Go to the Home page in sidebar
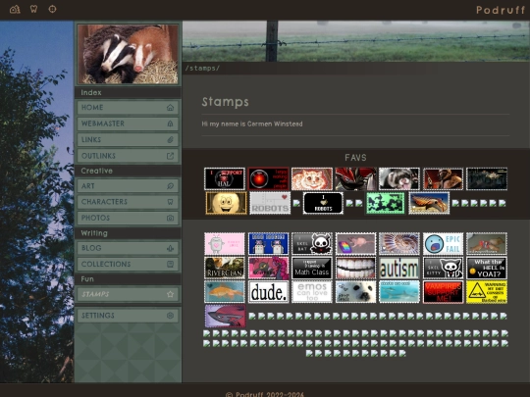 click(x=128, y=108)
